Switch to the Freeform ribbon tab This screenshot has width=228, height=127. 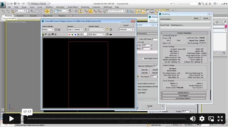click(20, 16)
